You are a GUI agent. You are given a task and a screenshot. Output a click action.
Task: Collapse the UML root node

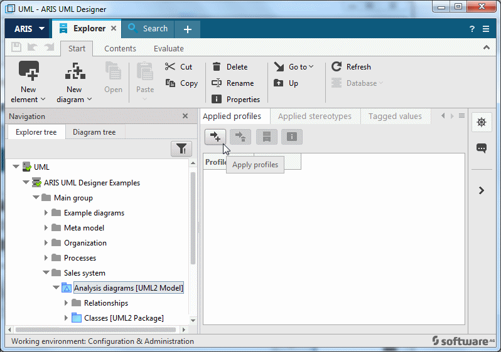(x=16, y=167)
